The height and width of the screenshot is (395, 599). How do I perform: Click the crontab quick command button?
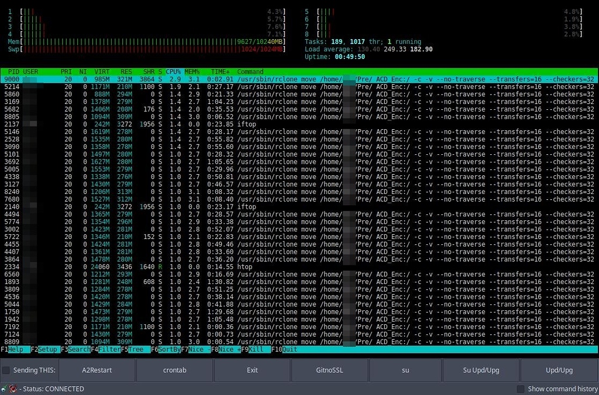174,370
